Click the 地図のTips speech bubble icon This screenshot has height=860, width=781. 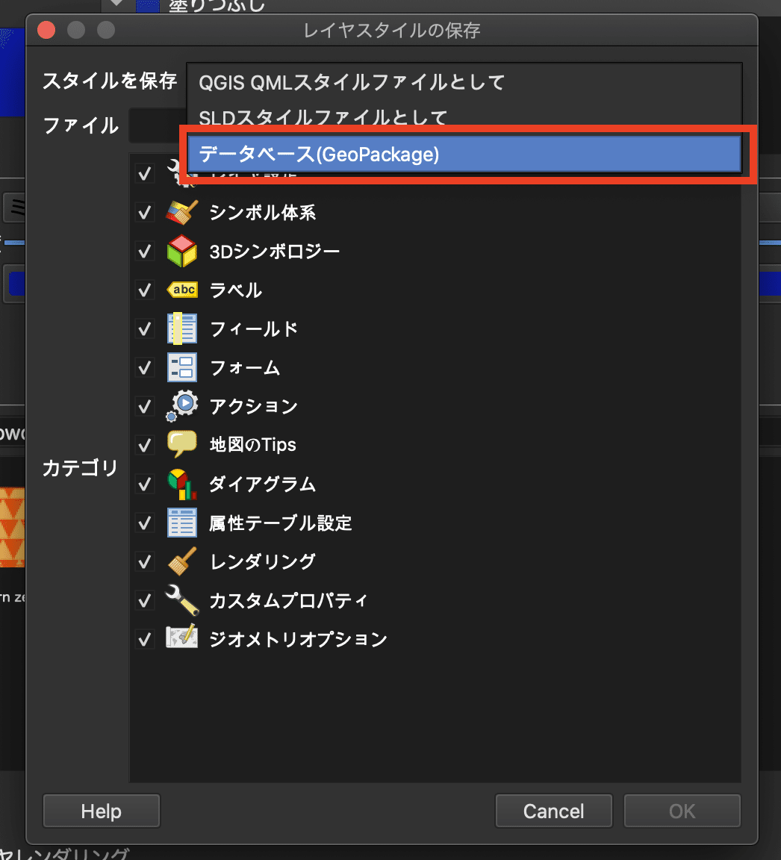coord(181,444)
